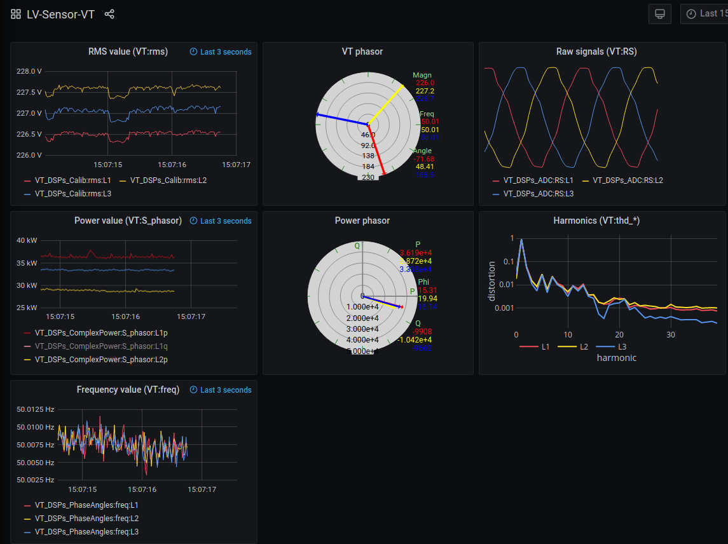Screen dimensions: 728x544
Task: Enable TV kiosk mode via the monitor icon
Action: click(659, 13)
